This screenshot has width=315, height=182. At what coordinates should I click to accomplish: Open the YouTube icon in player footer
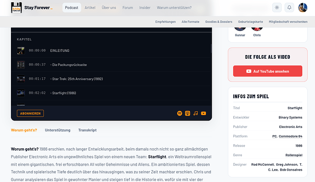[x=204, y=113]
